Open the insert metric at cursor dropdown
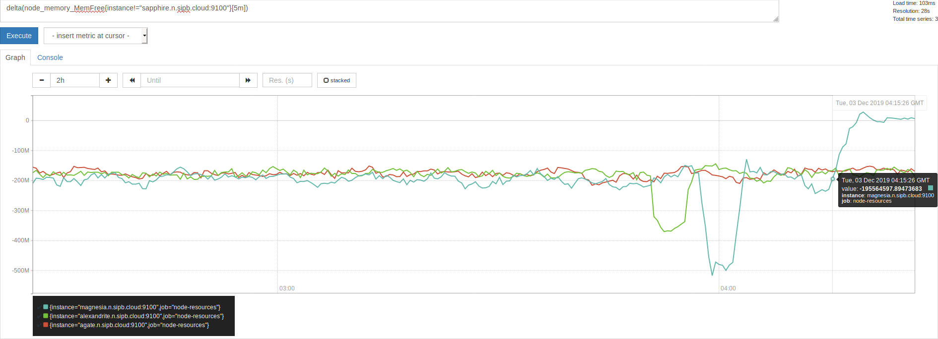This screenshot has width=938, height=339. (95, 35)
